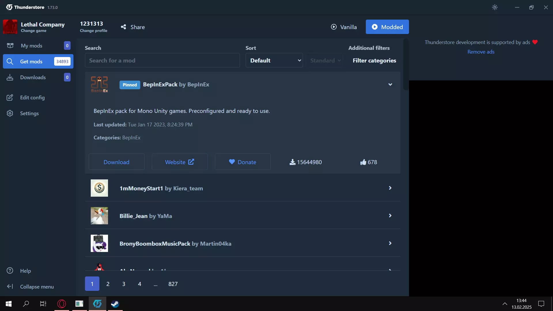Click the Remove ads link
This screenshot has height=311, width=553.
[x=481, y=52]
